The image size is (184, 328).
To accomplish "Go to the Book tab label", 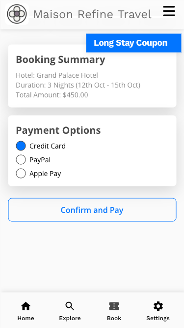I will coord(114,318).
